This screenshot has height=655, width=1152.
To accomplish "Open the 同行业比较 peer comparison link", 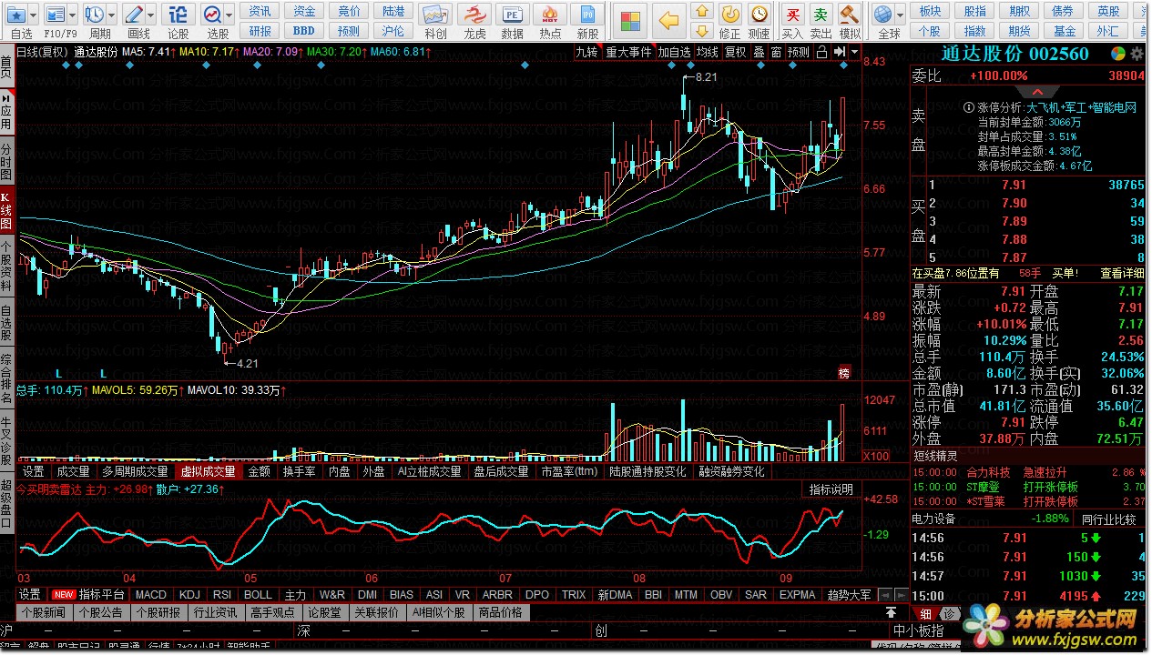I will click(1108, 519).
